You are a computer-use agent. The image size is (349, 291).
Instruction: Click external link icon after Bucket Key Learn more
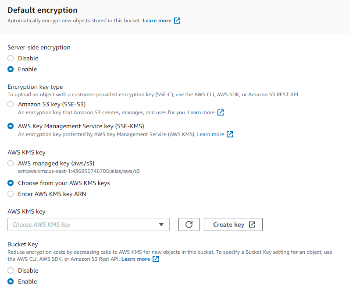[x=156, y=259]
